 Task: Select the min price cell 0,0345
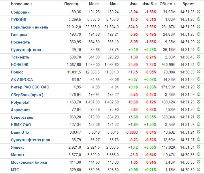point(113,132)
